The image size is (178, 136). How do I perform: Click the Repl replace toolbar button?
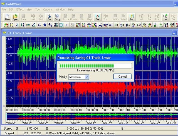[90, 17]
